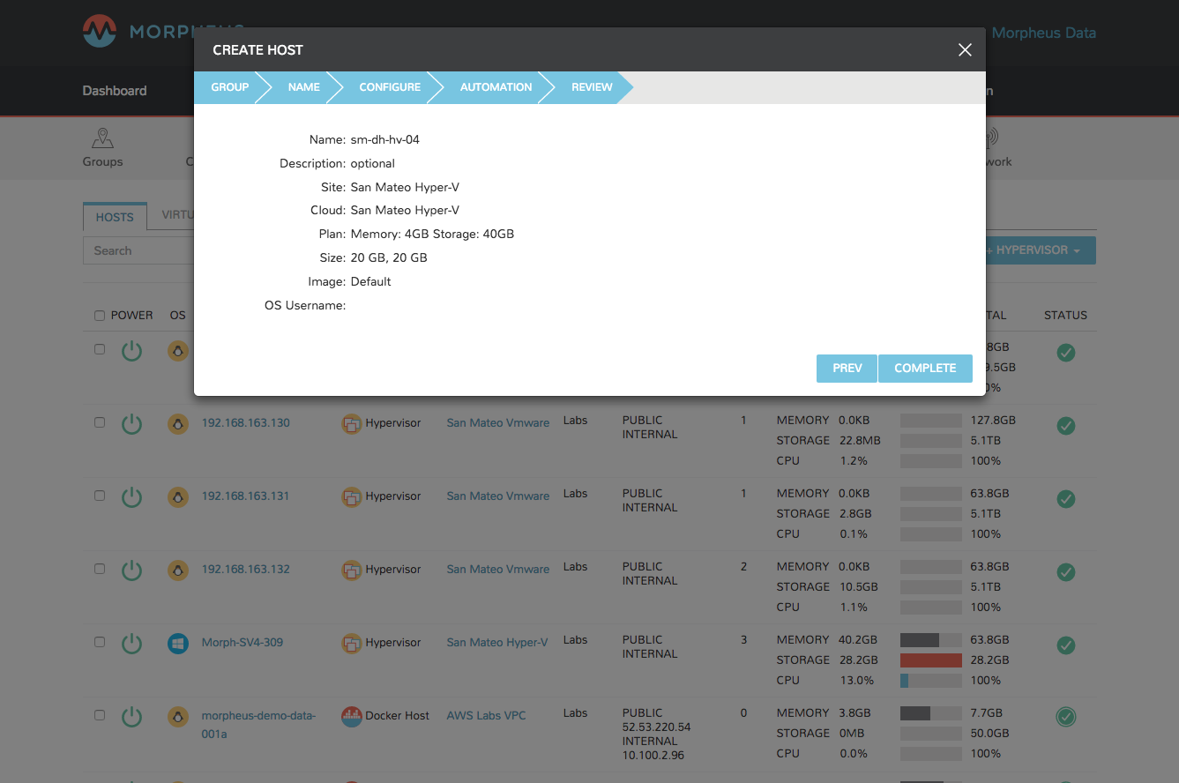Click the Docker Host type icon

pos(352,716)
